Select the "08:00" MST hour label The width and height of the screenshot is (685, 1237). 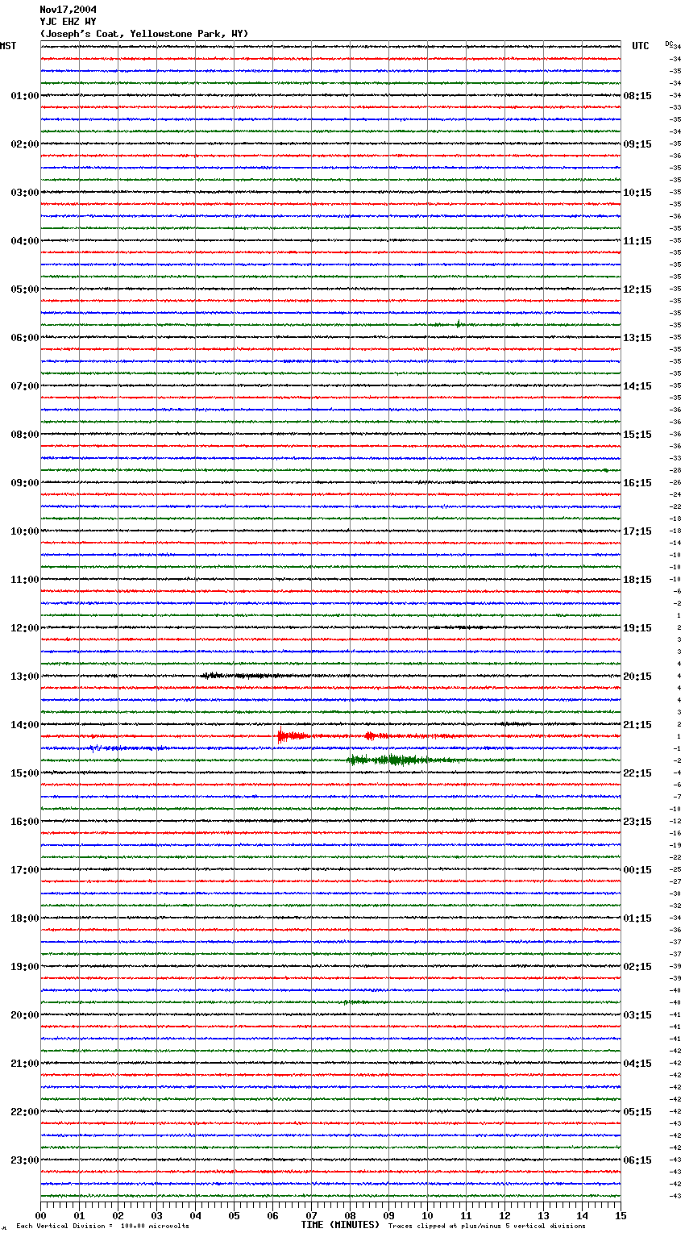[x=25, y=435]
